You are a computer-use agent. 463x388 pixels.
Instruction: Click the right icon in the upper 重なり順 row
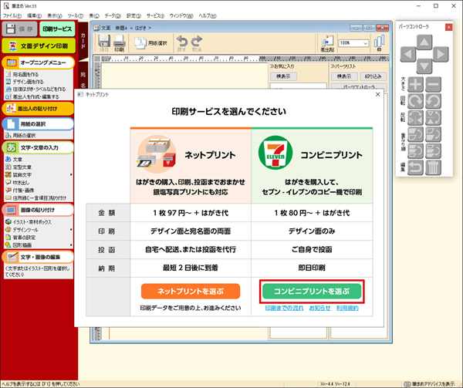433,134
